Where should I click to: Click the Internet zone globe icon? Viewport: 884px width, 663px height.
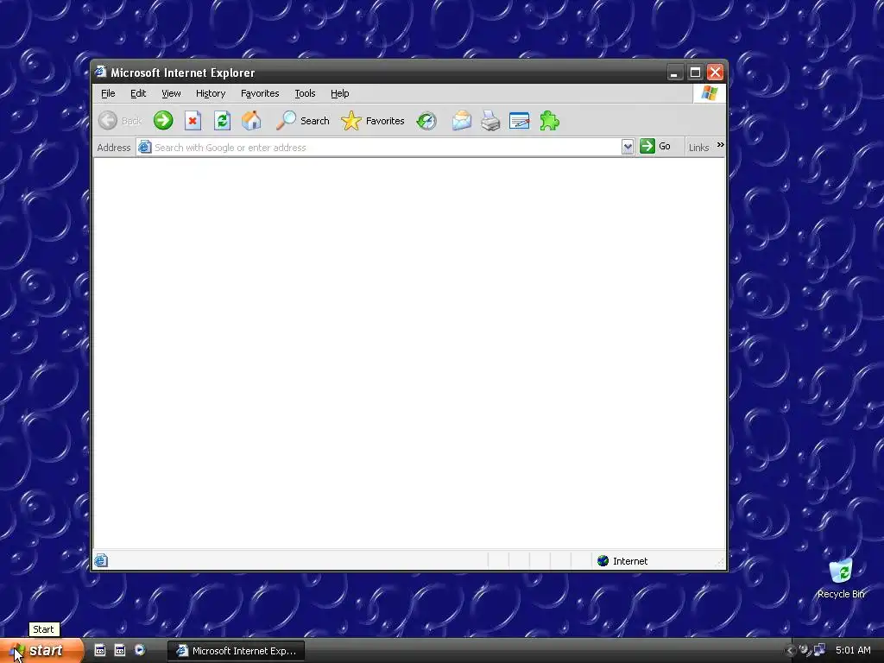pos(603,560)
